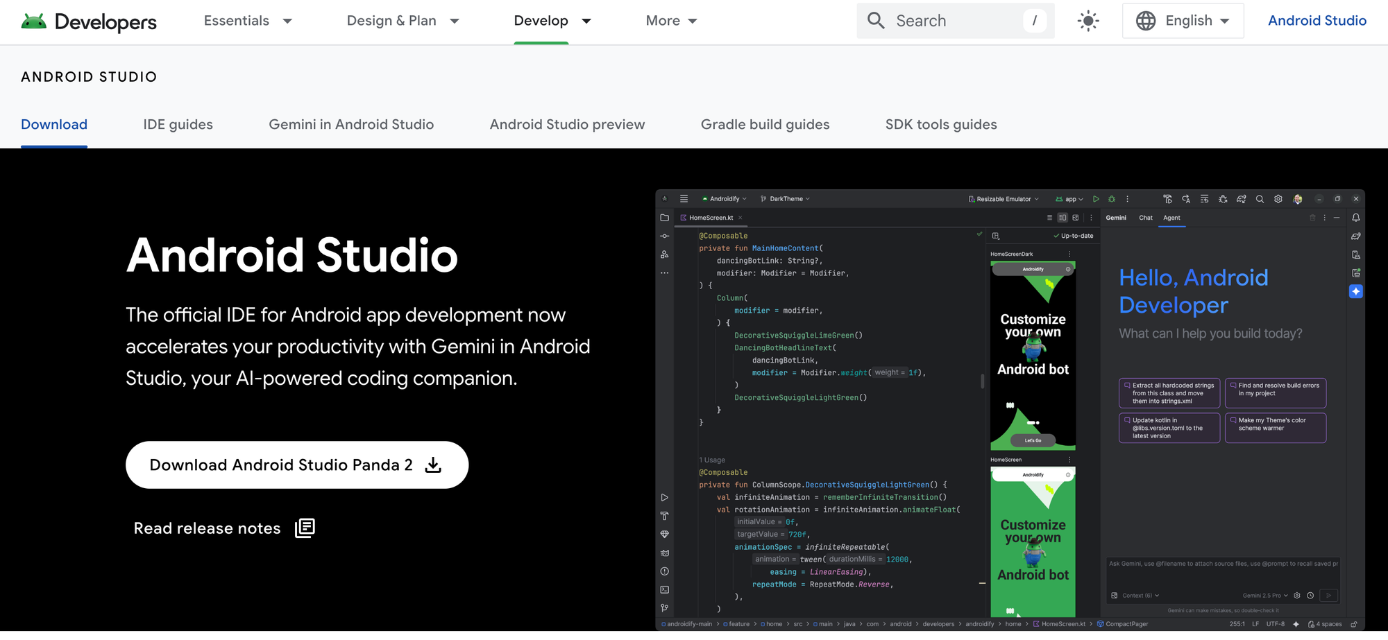Select the Download tab
The width and height of the screenshot is (1388, 640).
[54, 125]
